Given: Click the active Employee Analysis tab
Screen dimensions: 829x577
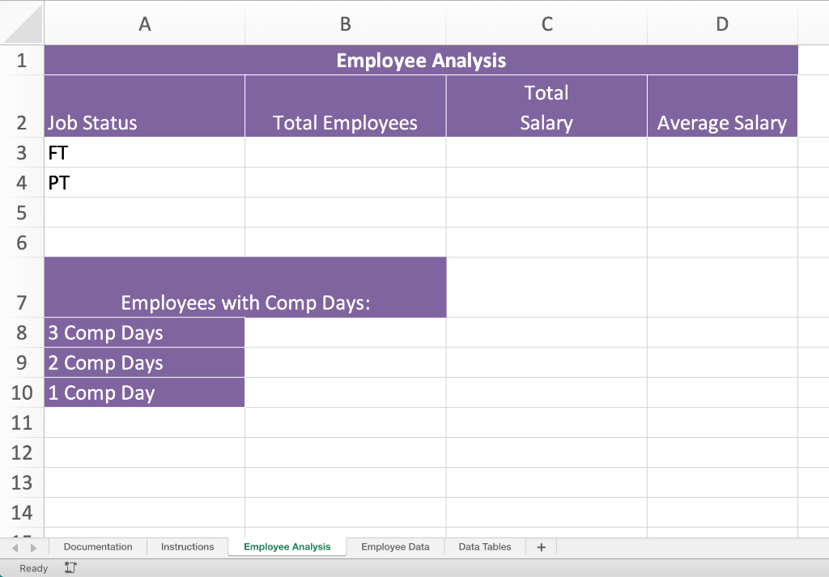Looking at the screenshot, I should [287, 547].
